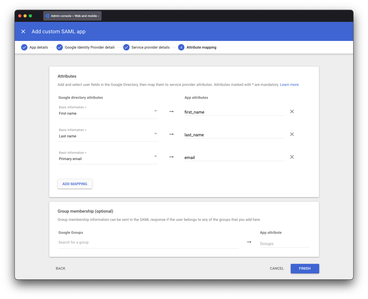368x299 pixels.
Task: Open the Last name attribute dropdown
Action: (156, 134)
